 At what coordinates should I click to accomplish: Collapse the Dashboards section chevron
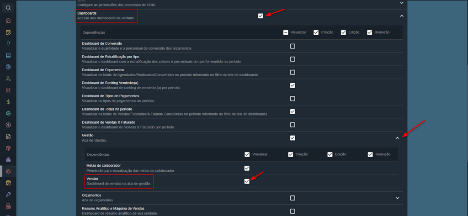pyautogui.click(x=402, y=16)
